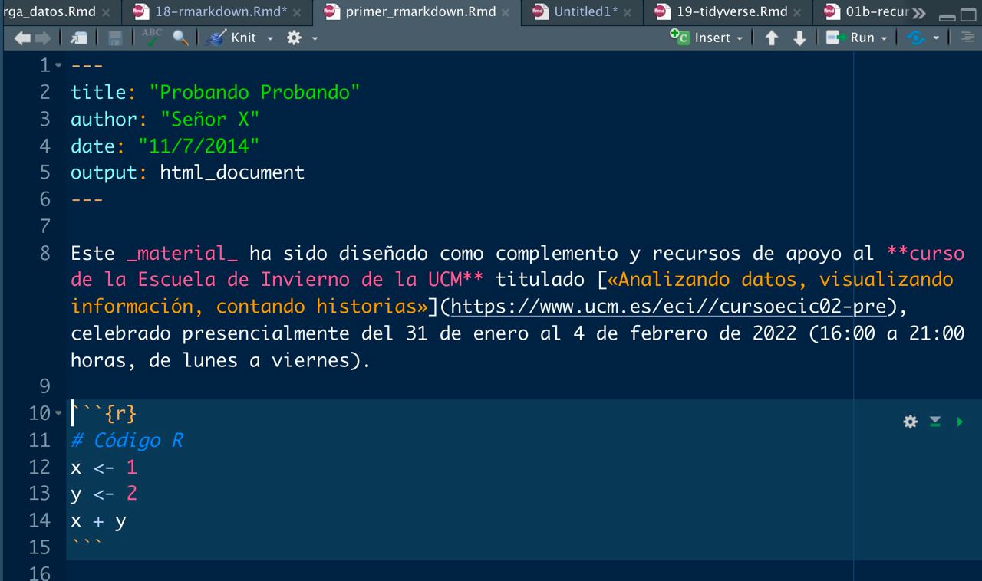Go forward to next source location
Image resolution: width=982 pixels, height=581 pixels.
44,38
